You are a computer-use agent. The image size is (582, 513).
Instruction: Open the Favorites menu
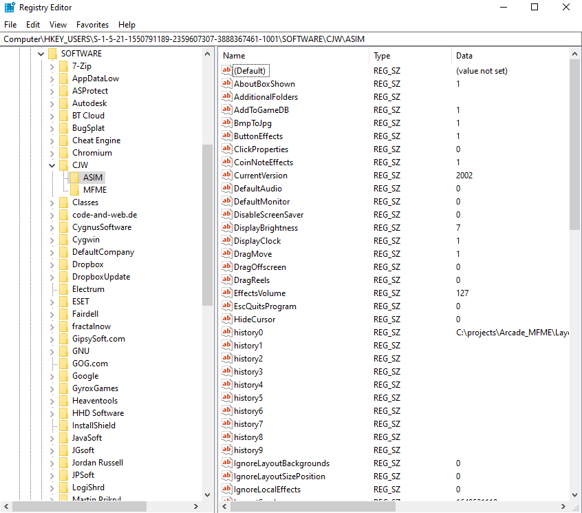pyautogui.click(x=92, y=25)
